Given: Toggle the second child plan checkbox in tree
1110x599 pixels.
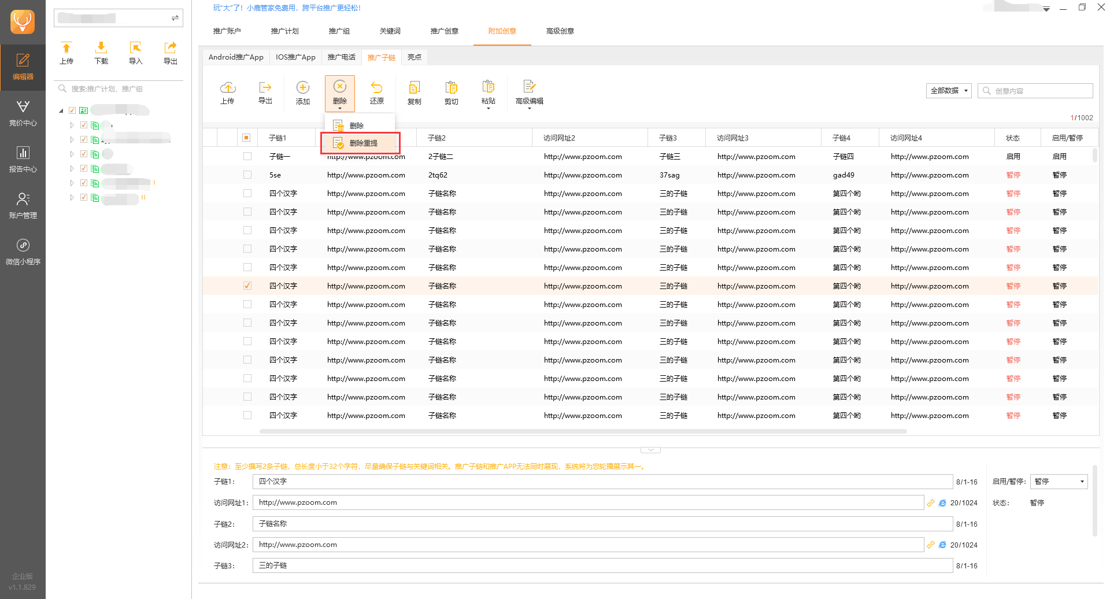Looking at the screenshot, I should coord(84,139).
